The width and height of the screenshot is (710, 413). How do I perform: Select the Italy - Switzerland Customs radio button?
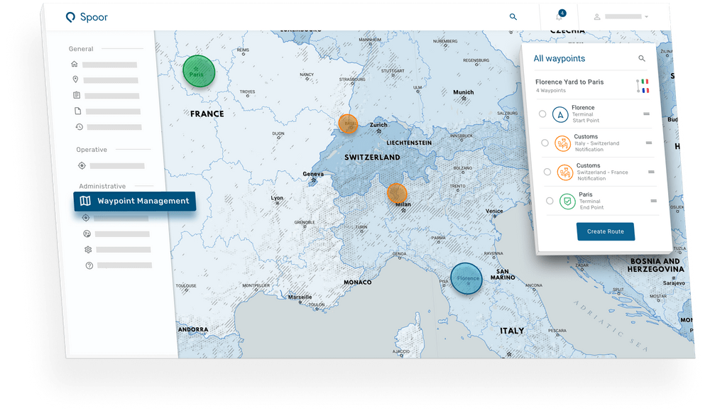tap(545, 143)
